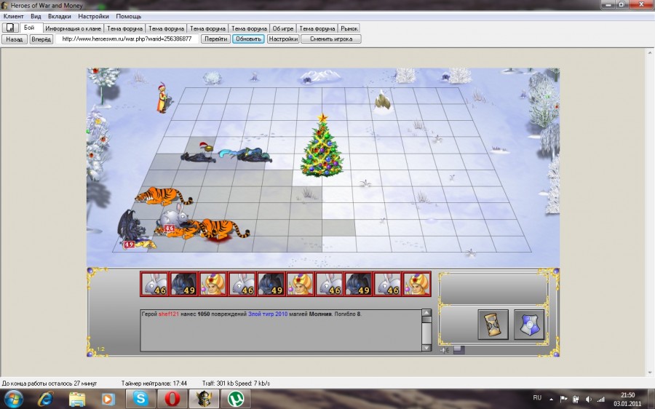655x409 pixels.
Task: Open Internet Explorer from taskbar
Action: point(44,399)
